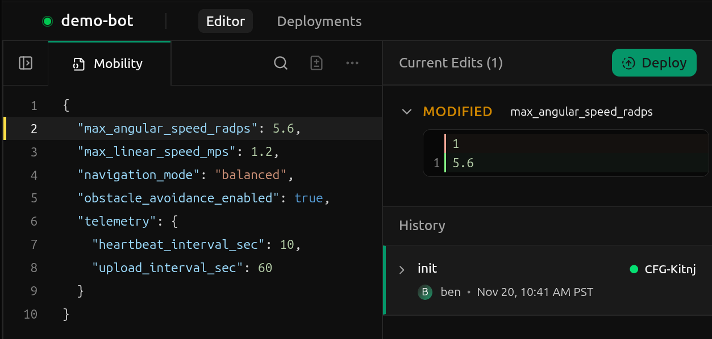Click line number 6 in the gutter
Screen dimensions: 712x339
pos(34,221)
